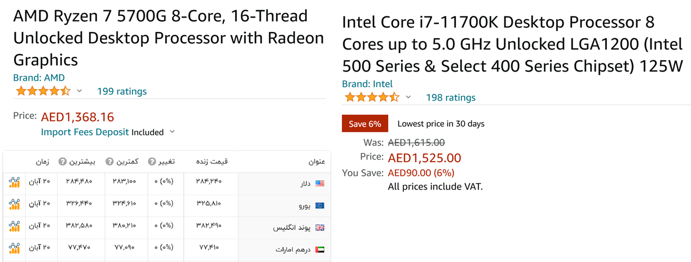The width and height of the screenshot is (691, 262).
Task: Click the EU flag icon beside یورو
Action: [x=320, y=205]
